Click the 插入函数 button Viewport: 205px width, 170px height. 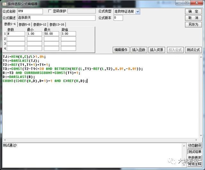pos(139,50)
